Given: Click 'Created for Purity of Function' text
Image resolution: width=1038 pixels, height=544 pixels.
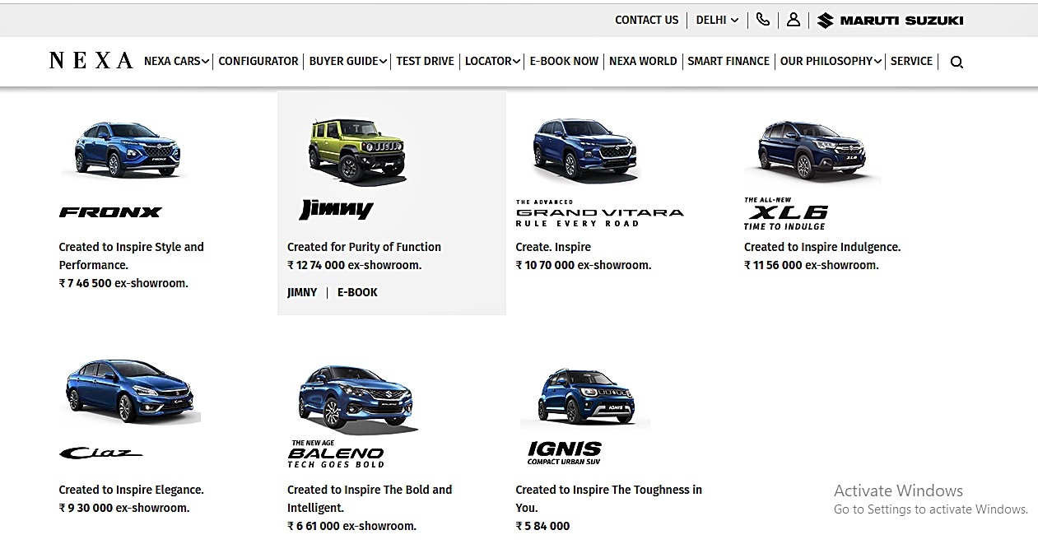Looking at the screenshot, I should click(364, 247).
